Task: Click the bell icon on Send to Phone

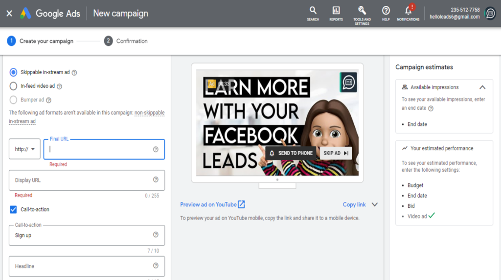Action: tap(272, 153)
